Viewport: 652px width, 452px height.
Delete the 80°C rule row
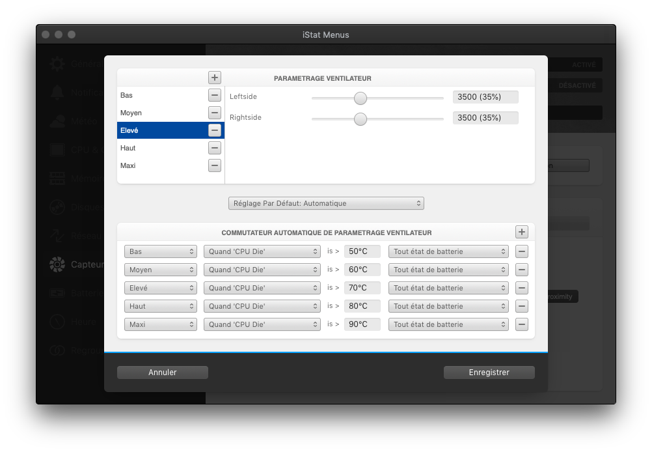click(x=522, y=306)
